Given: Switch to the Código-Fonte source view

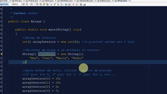Looking at the screenshot, I should [x=4, y=4].
